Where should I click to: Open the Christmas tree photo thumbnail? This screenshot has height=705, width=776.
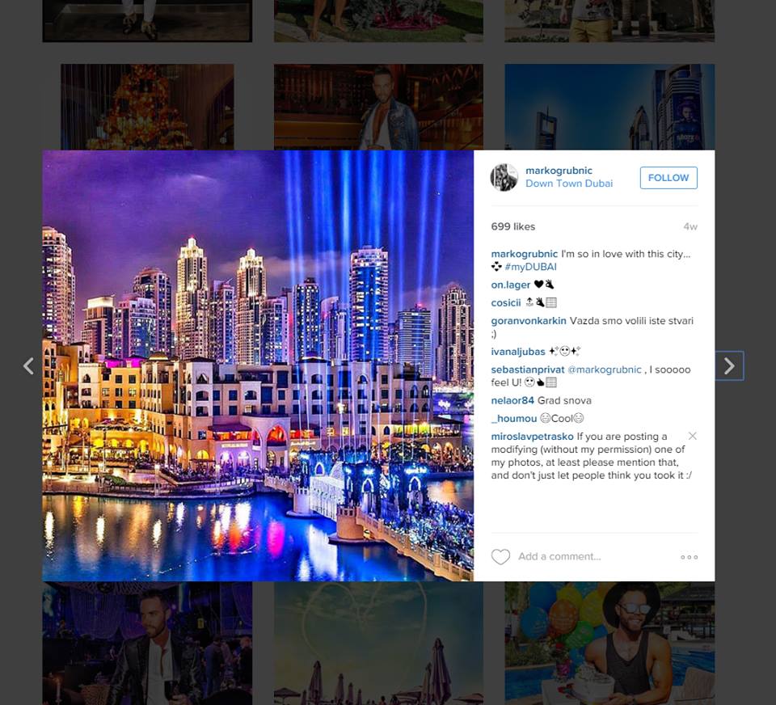point(147,107)
